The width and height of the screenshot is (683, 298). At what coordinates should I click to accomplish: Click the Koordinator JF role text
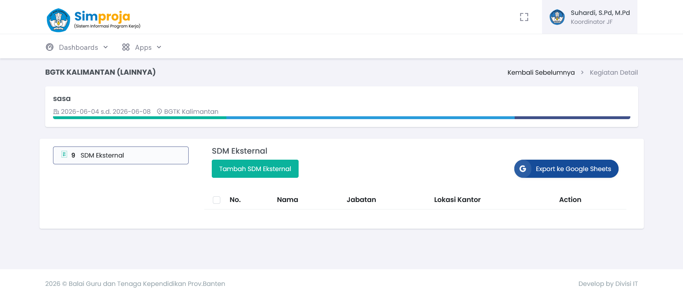(592, 22)
